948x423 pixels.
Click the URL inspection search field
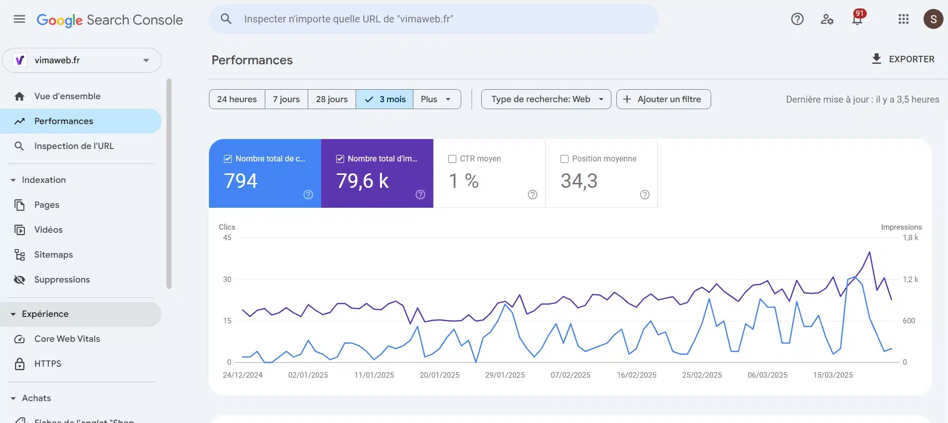tap(433, 19)
